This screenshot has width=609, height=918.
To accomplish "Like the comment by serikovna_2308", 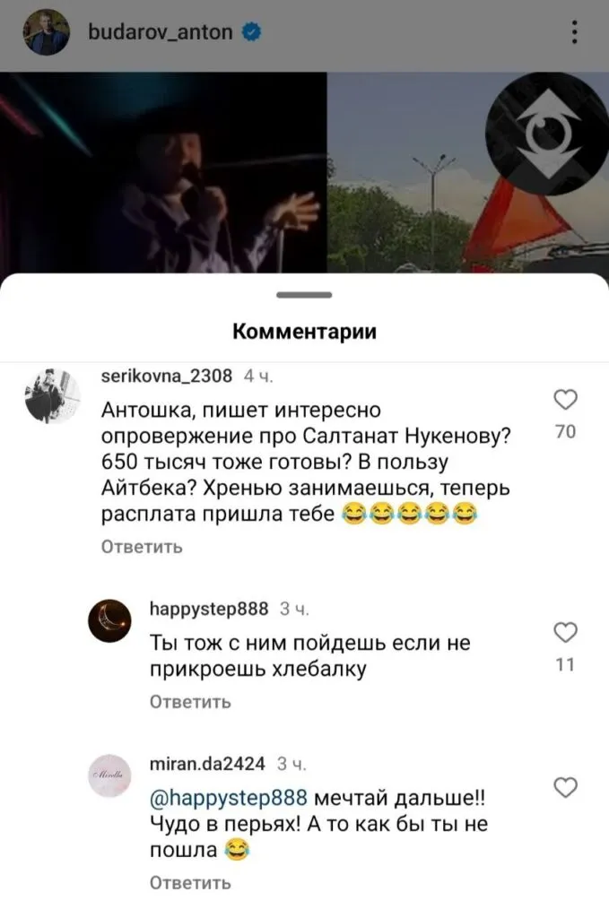I will [565, 400].
